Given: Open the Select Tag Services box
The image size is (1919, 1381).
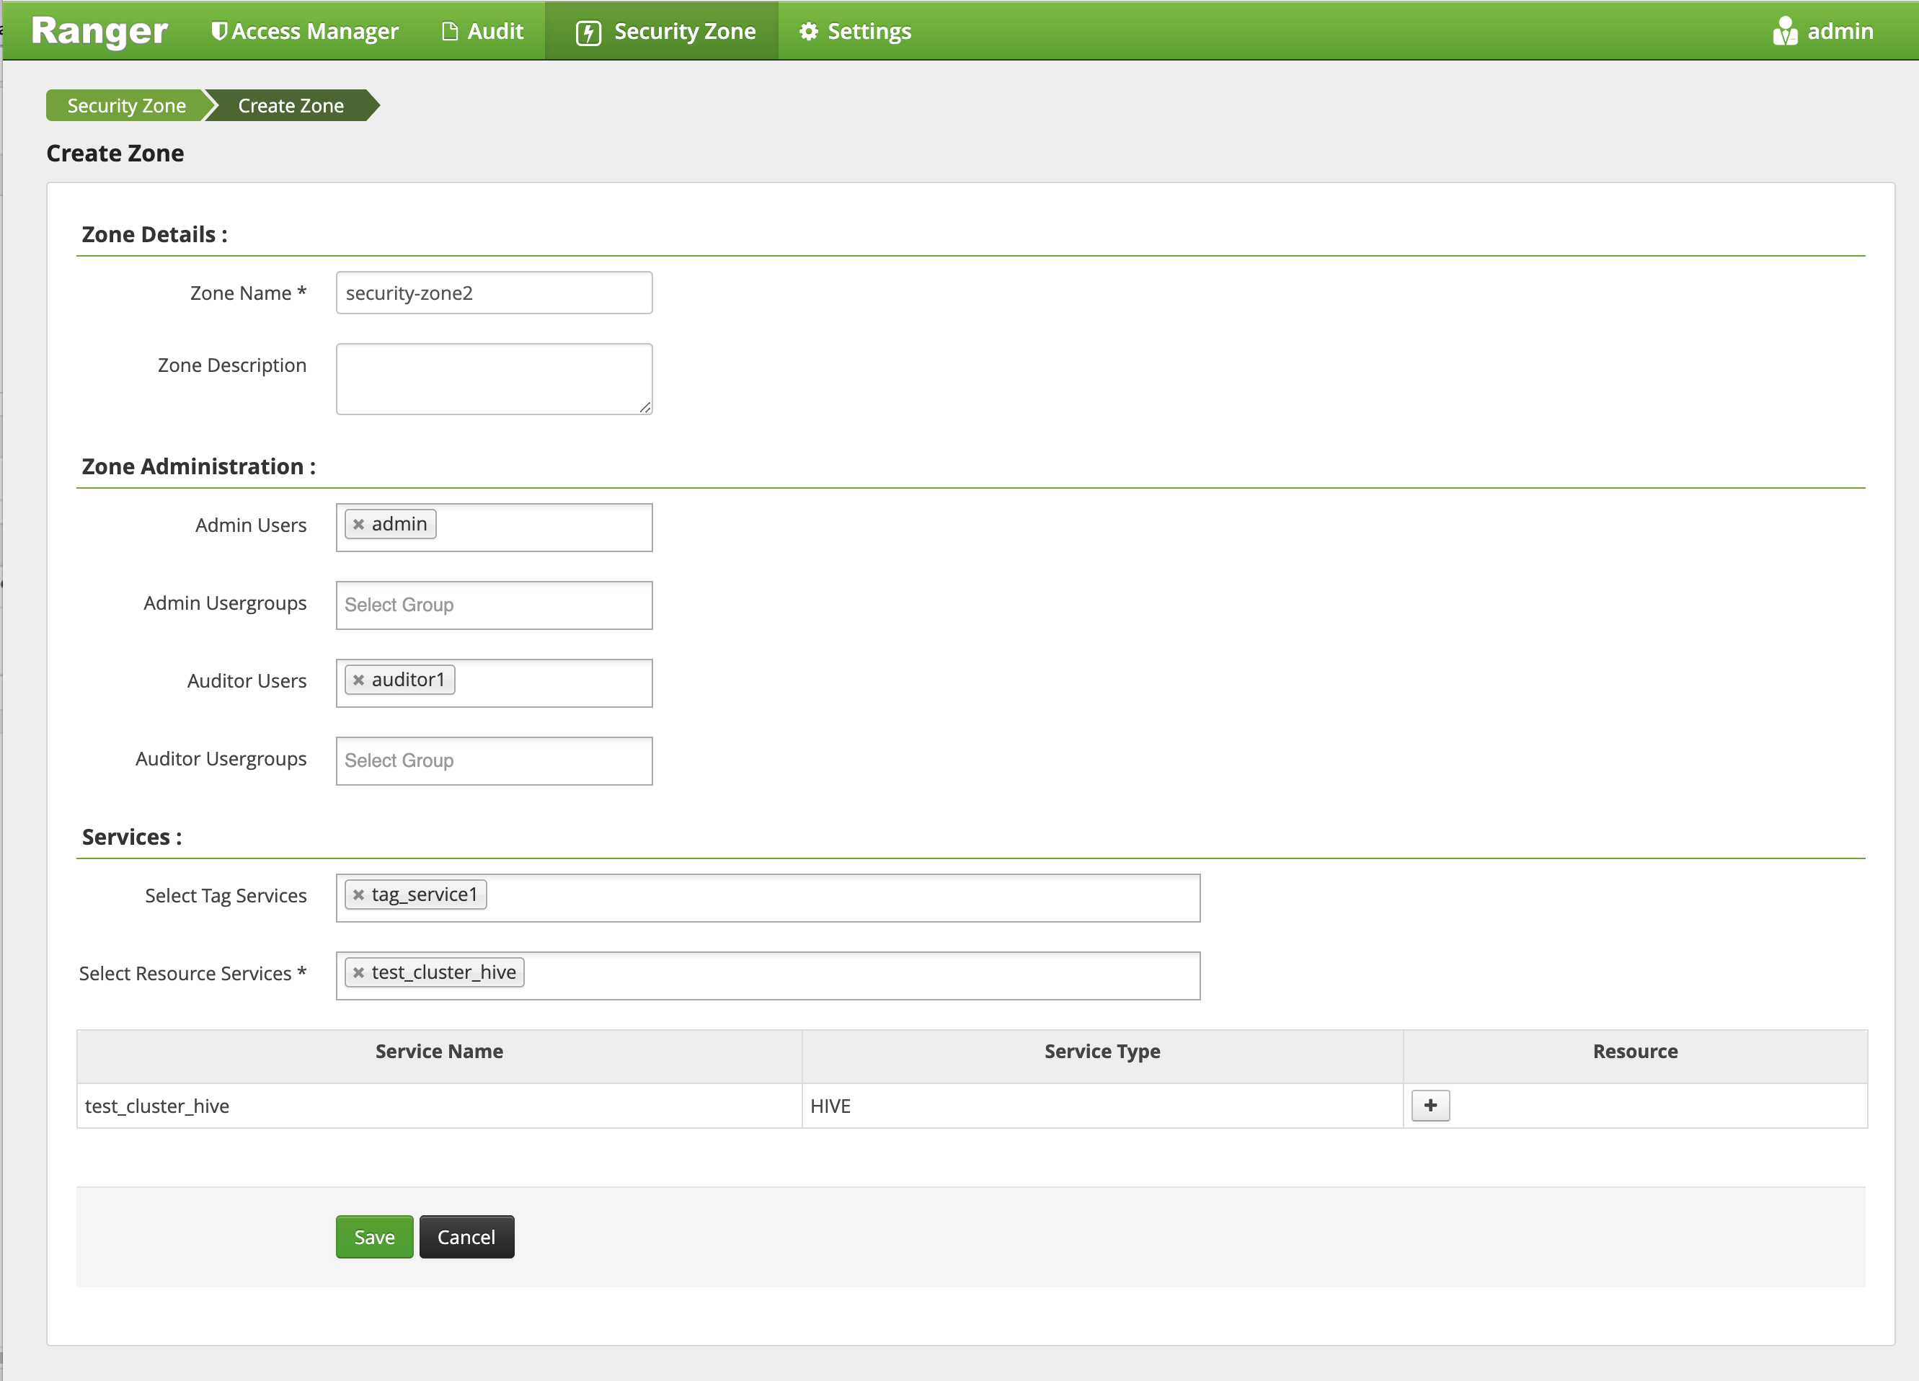Looking at the screenshot, I should [768, 898].
